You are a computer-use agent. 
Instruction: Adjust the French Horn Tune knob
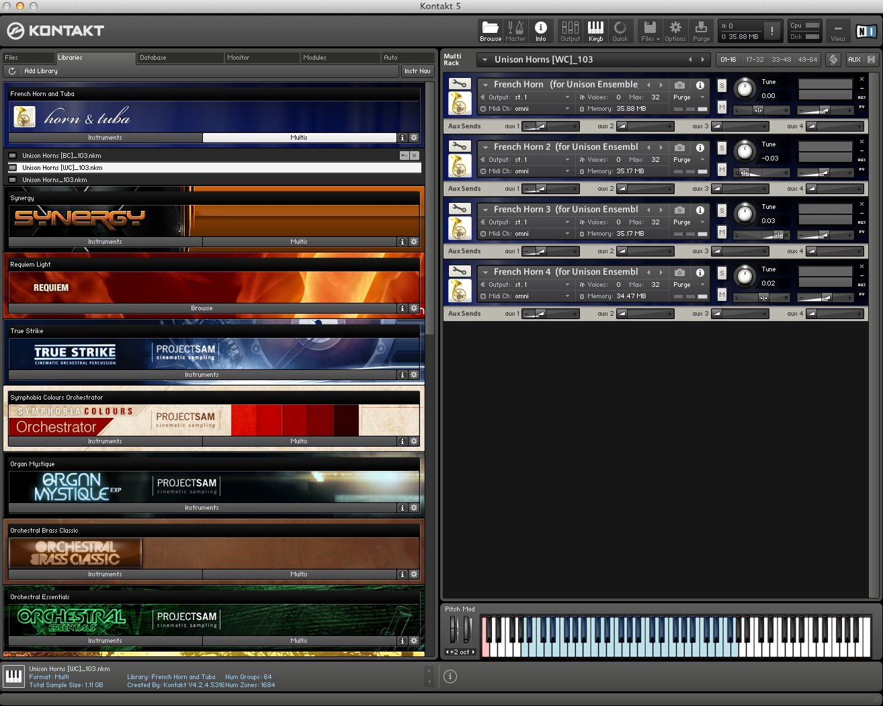(x=745, y=89)
